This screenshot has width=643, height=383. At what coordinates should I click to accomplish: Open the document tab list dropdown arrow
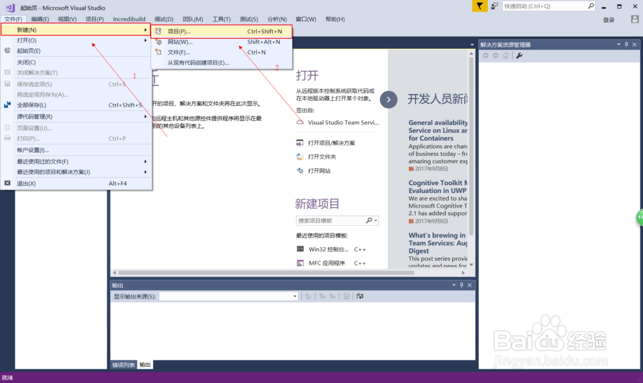click(471, 44)
